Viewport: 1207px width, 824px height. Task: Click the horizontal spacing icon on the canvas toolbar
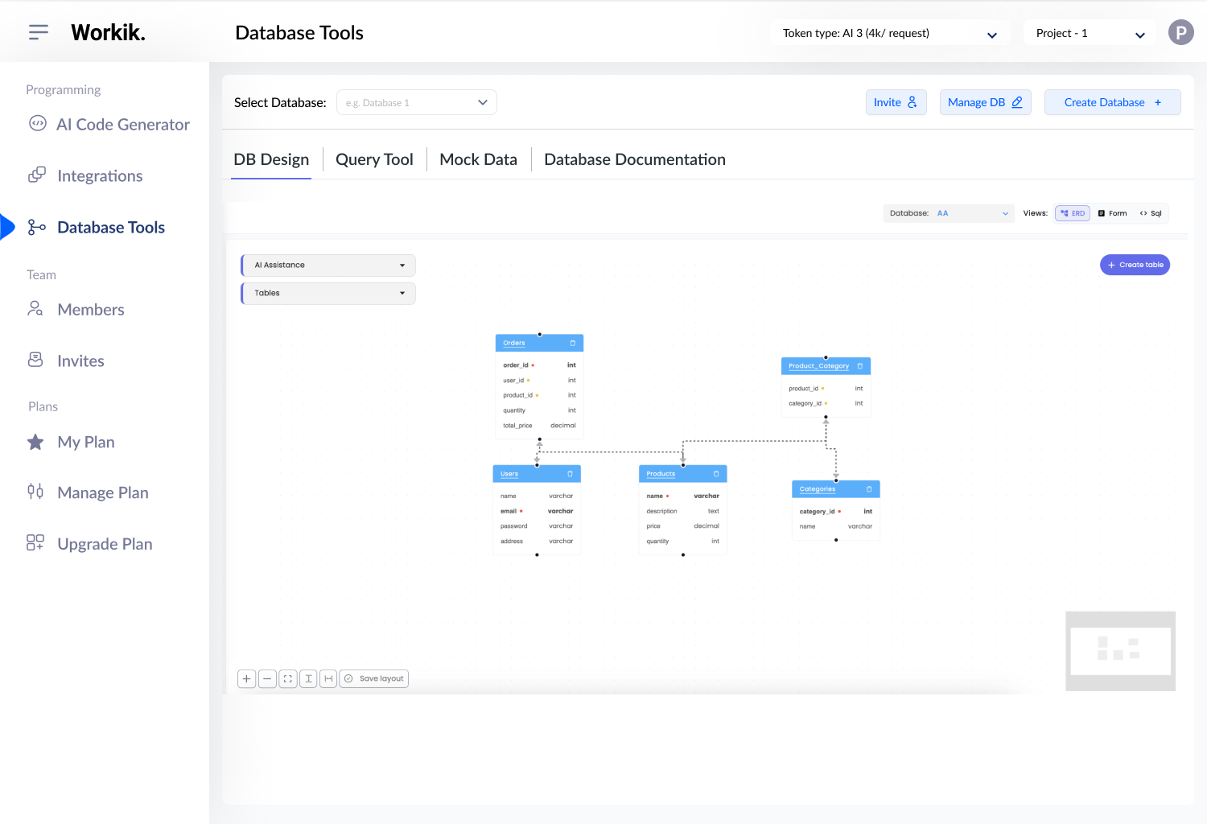[x=327, y=678]
